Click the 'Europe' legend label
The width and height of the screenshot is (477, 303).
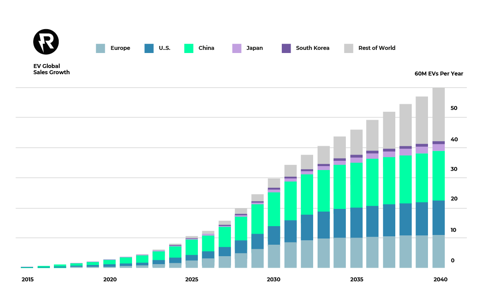[120, 48]
